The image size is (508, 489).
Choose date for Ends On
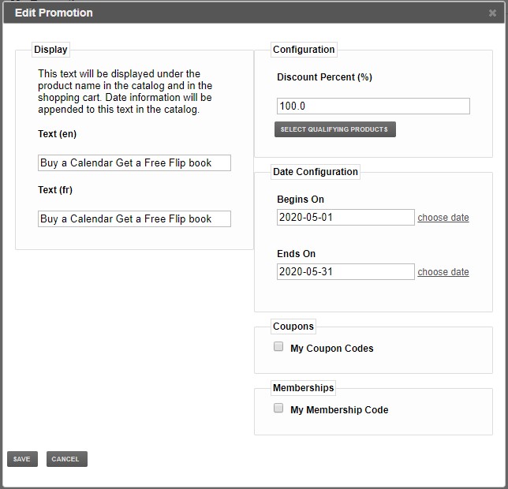(443, 271)
